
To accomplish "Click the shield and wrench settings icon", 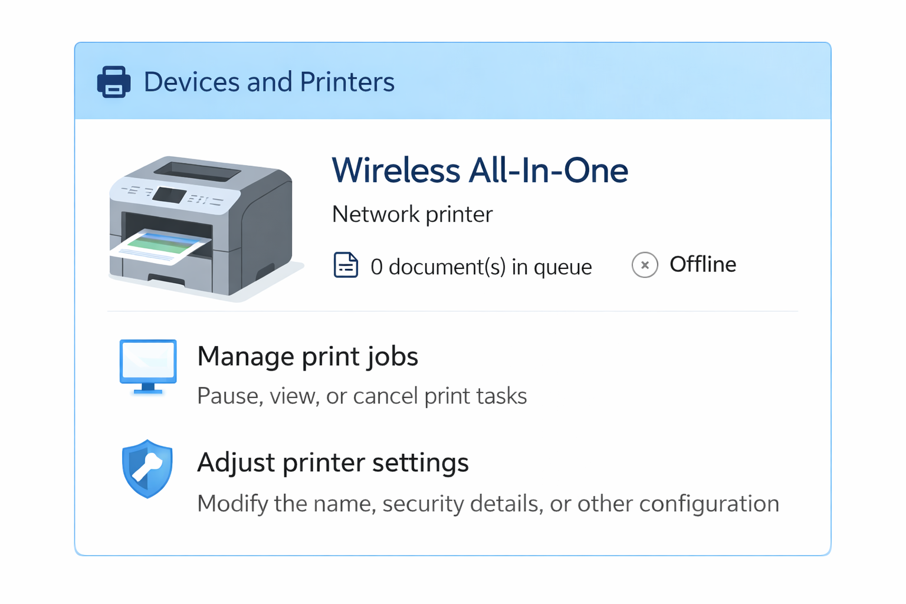I will (x=147, y=469).
